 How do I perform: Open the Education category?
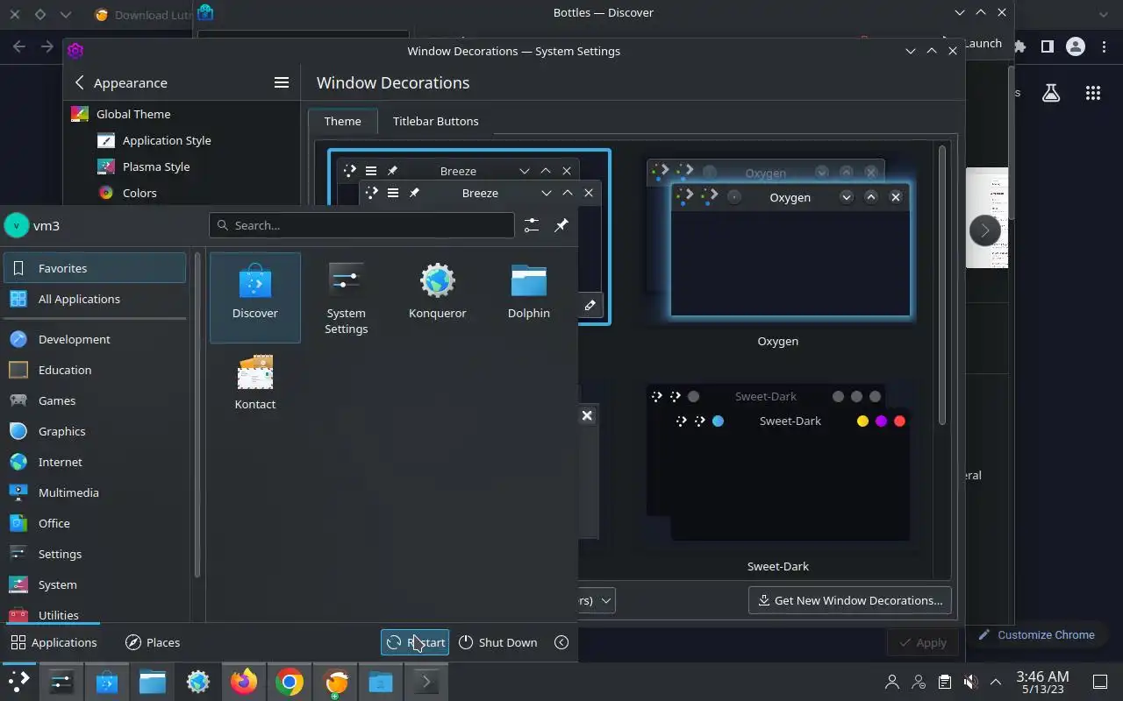coord(95,370)
